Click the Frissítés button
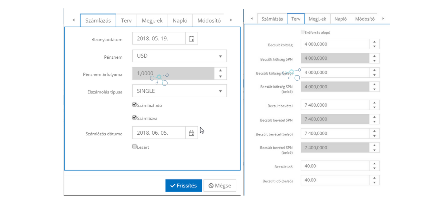The height and width of the screenshot is (221, 433). click(183, 186)
